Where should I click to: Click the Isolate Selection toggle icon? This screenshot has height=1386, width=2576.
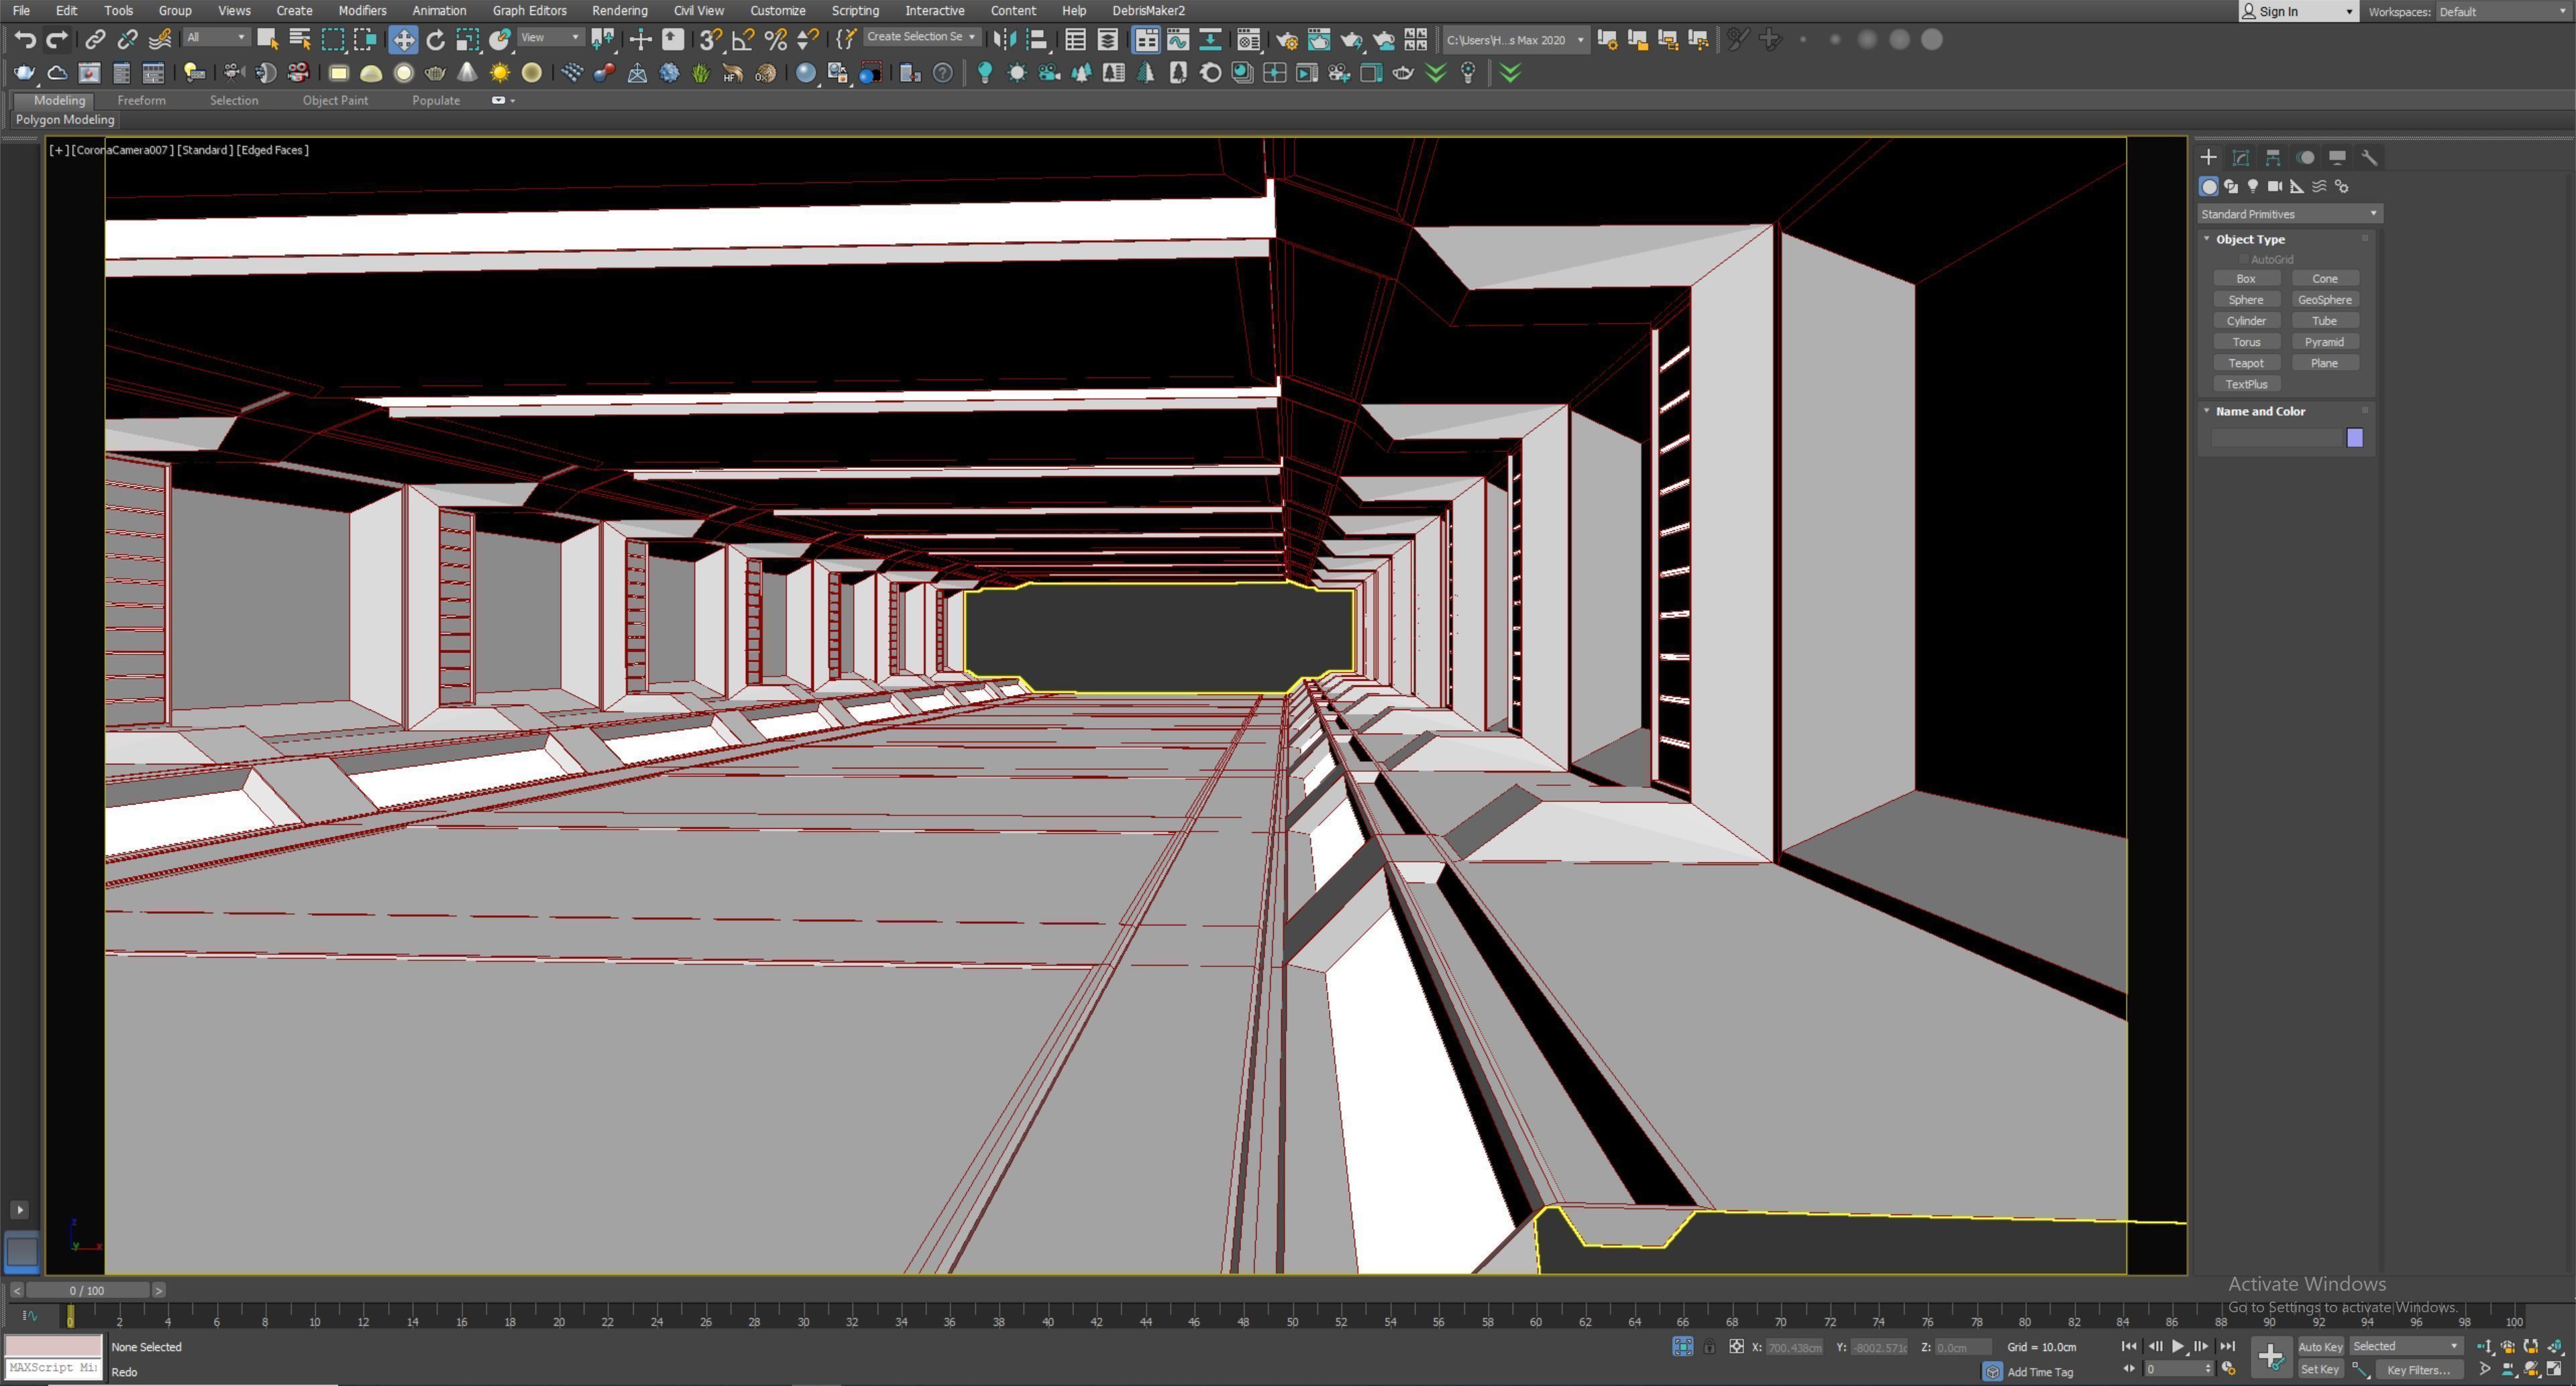(x=1683, y=1347)
